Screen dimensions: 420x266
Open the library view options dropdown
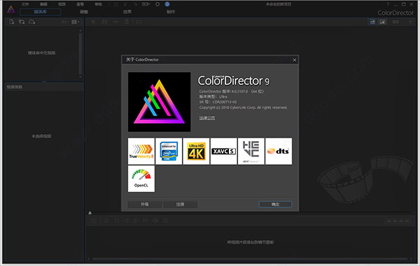(x=76, y=22)
